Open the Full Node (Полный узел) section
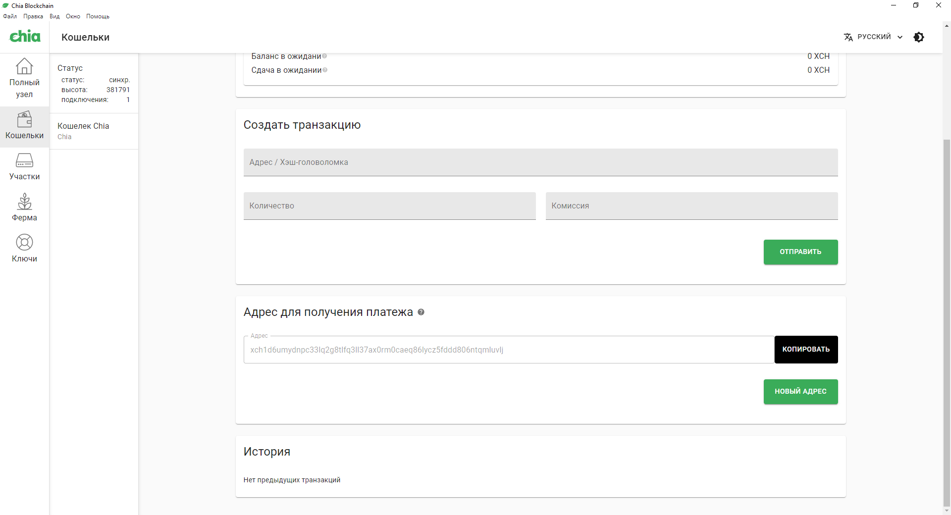951x515 pixels. tap(24, 78)
